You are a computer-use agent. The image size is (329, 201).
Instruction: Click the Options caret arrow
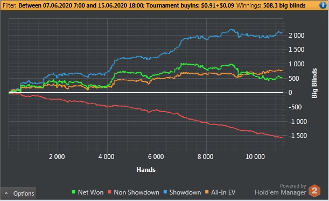(x=6, y=193)
